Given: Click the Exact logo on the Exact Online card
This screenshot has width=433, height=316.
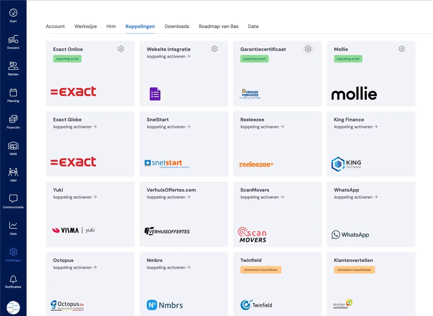Looking at the screenshot, I should click(73, 92).
